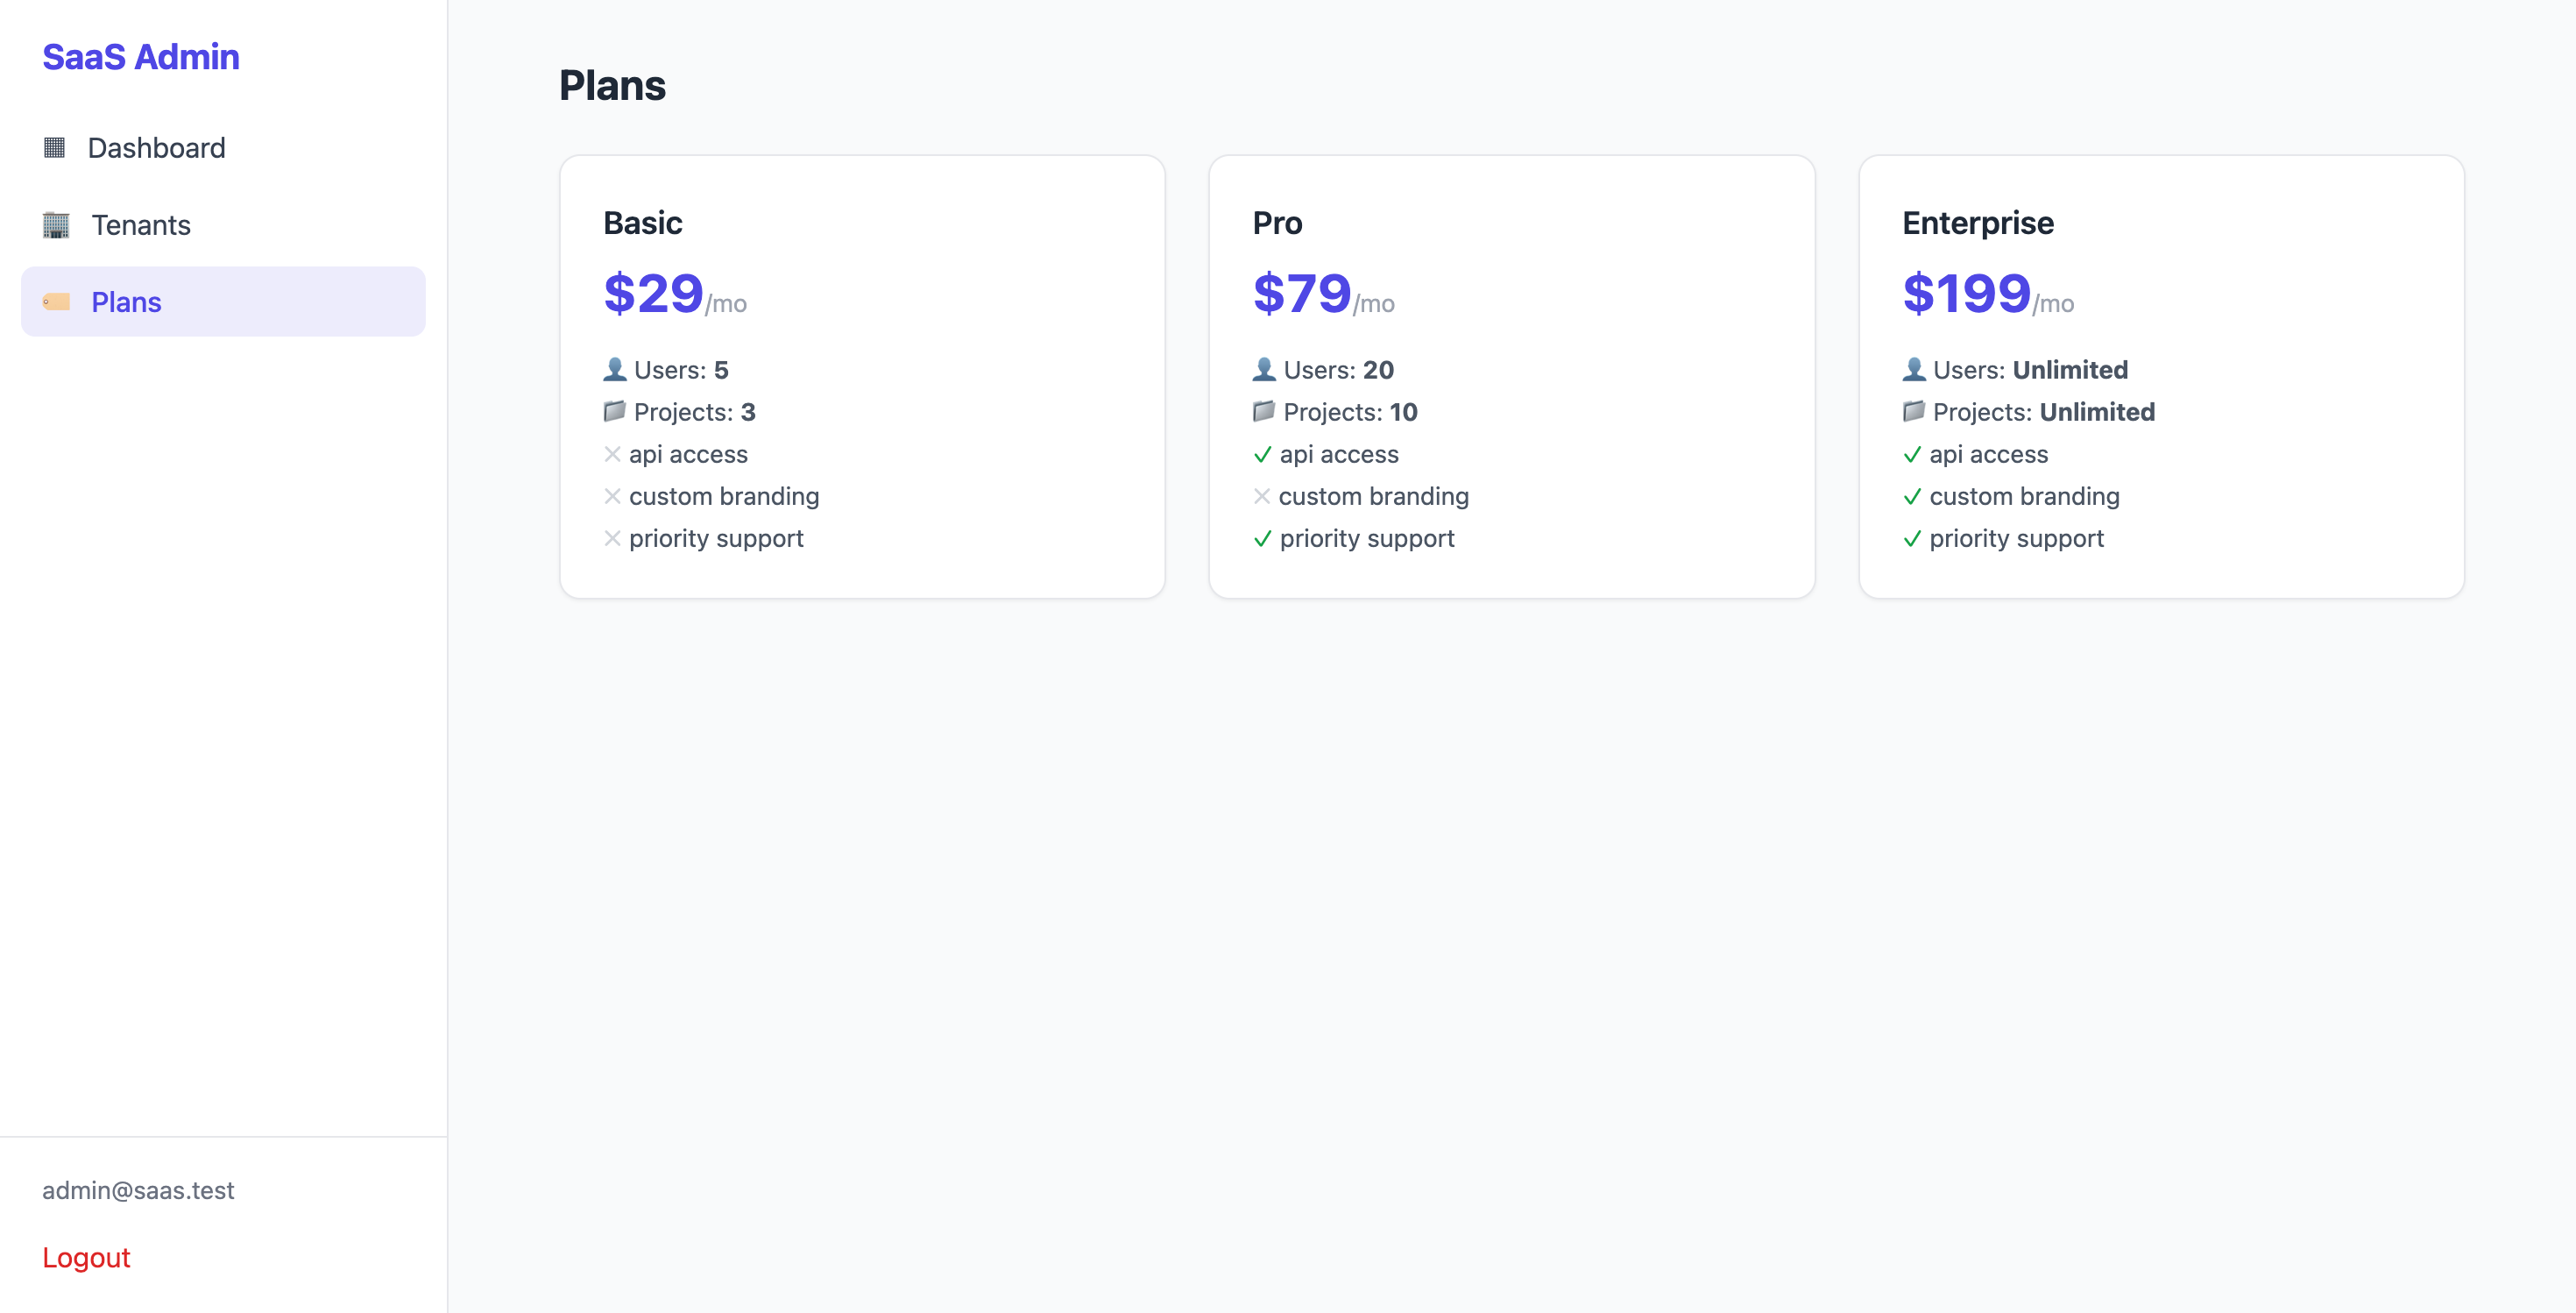Click the check mark beside Enterprise custom branding

click(x=1913, y=496)
